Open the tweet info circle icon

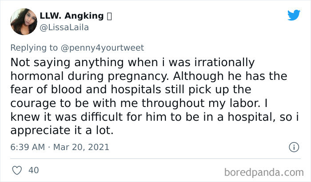294,147
